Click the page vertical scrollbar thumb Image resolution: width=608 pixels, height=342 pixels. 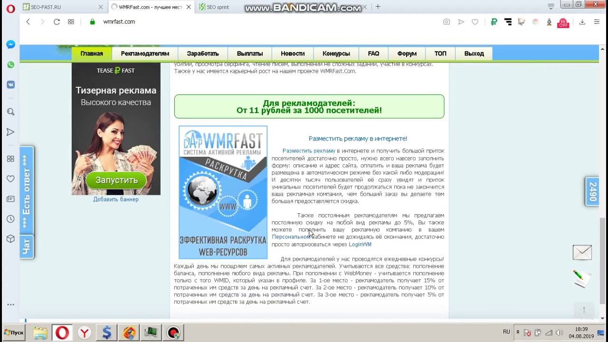603,261
